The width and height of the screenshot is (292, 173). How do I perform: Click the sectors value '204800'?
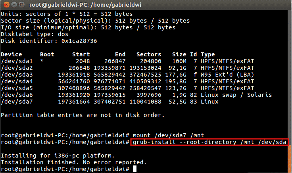[x=151, y=61]
